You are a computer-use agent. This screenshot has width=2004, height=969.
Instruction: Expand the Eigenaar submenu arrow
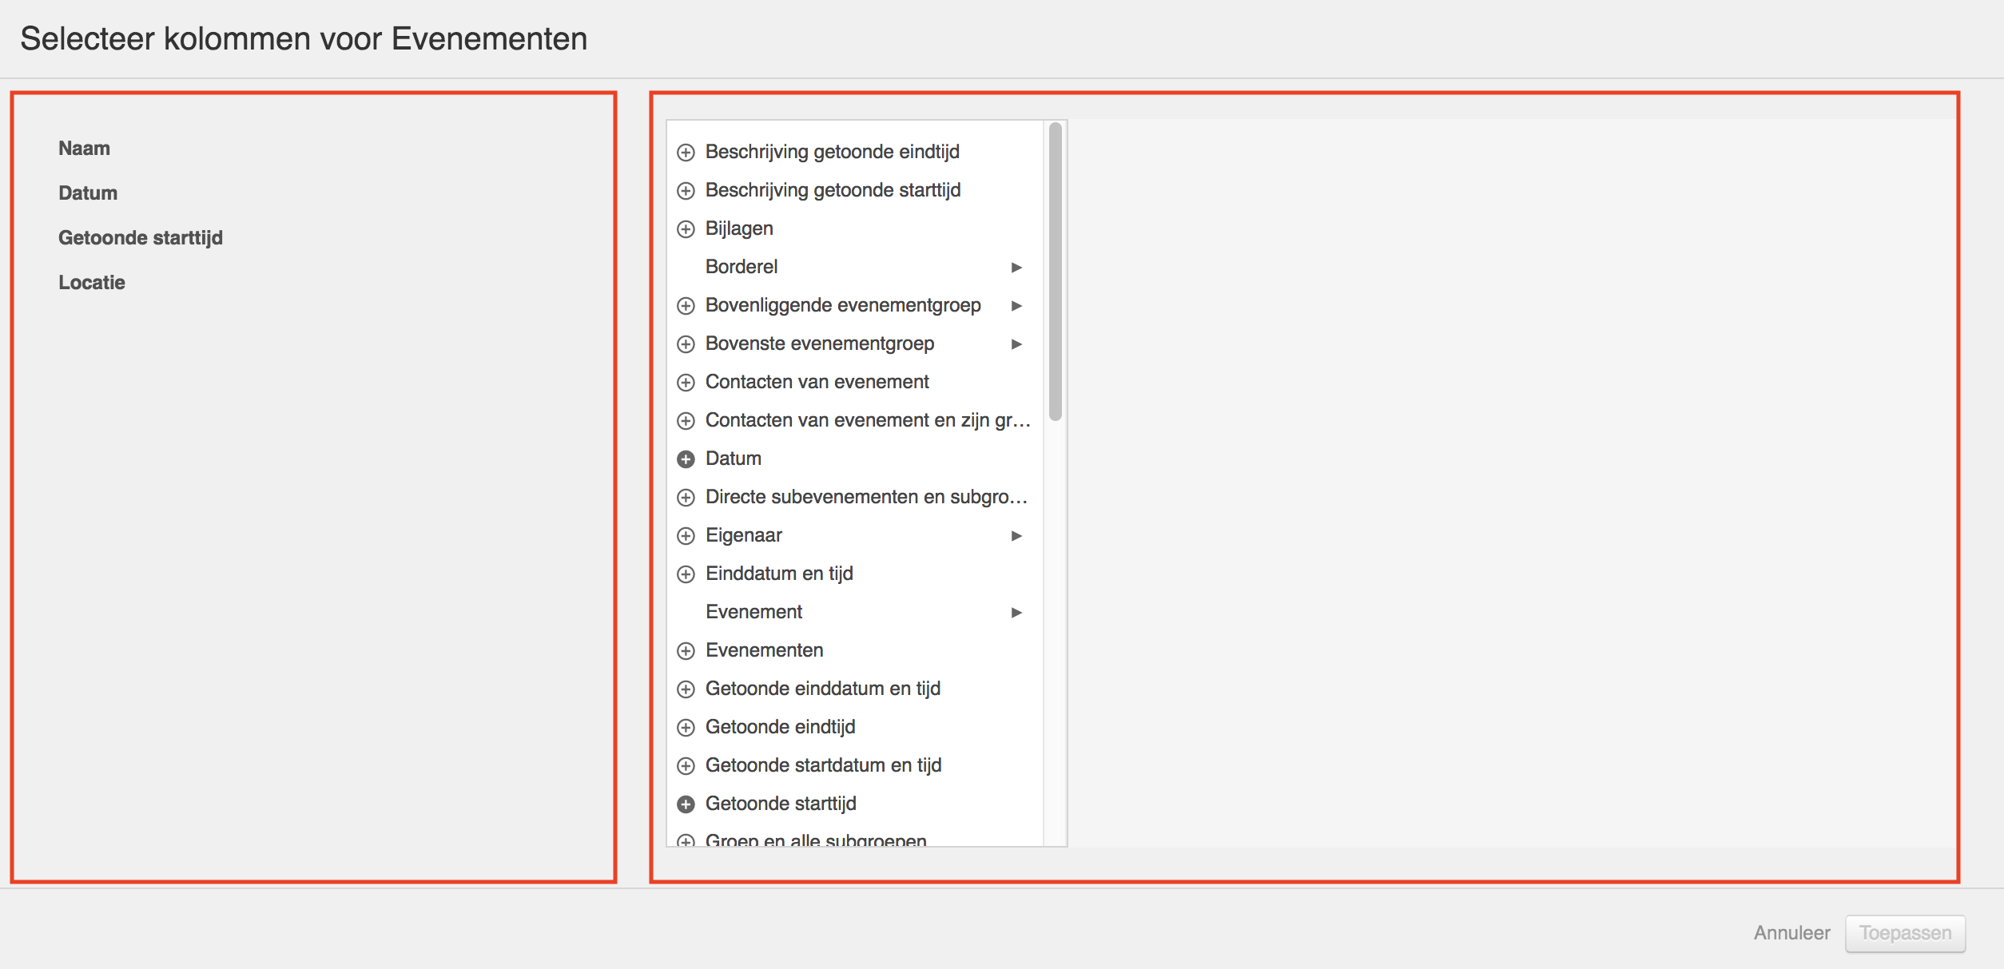pyautogui.click(x=1016, y=536)
